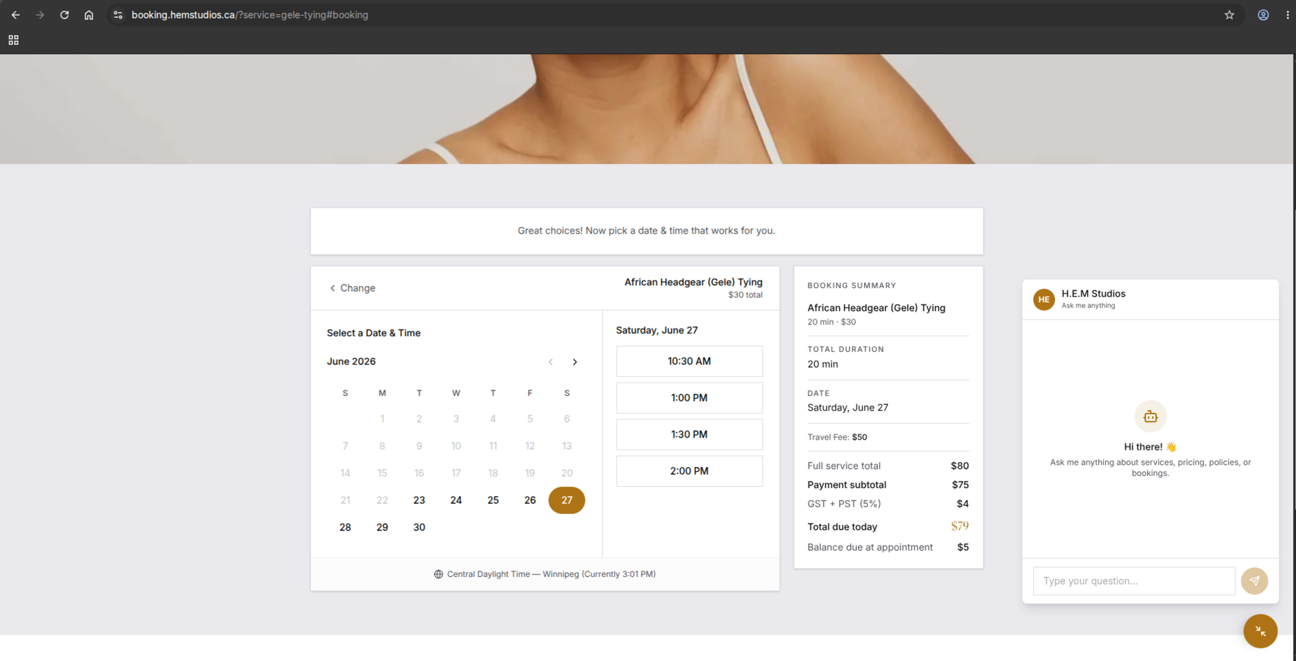
Task: Click the Full service total row
Action: click(x=888, y=465)
